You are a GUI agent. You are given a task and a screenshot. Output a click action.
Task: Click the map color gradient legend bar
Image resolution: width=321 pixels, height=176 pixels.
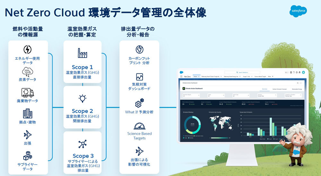pyautogui.click(x=220, y=138)
